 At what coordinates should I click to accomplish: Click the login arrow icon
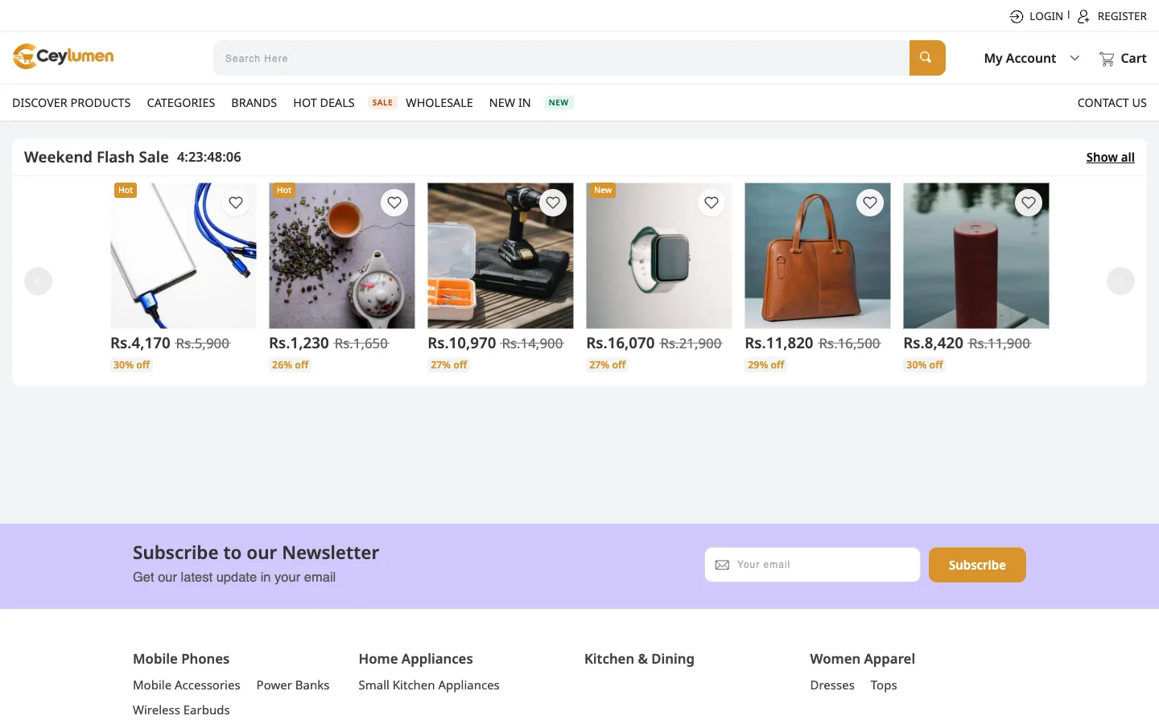click(x=1017, y=16)
